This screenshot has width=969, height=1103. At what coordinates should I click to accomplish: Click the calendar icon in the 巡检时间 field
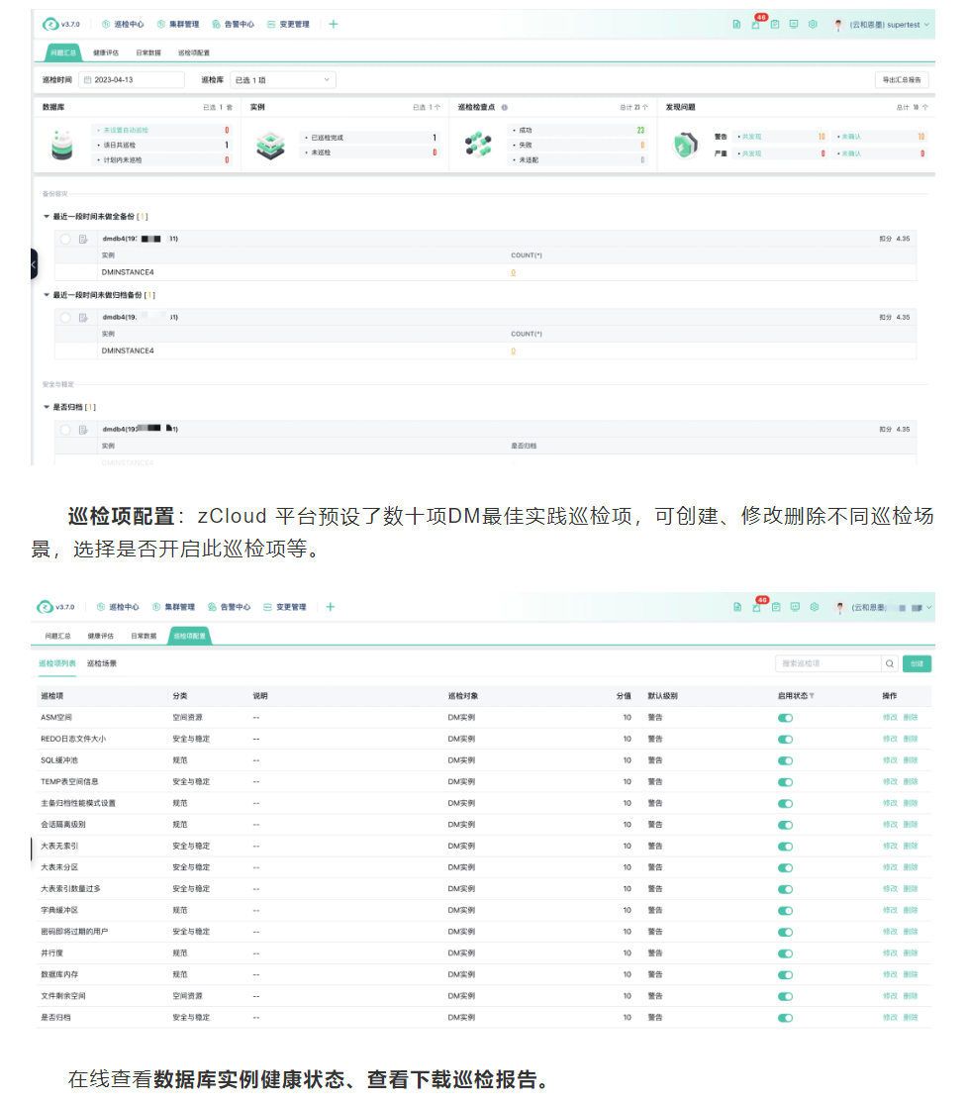[87, 80]
